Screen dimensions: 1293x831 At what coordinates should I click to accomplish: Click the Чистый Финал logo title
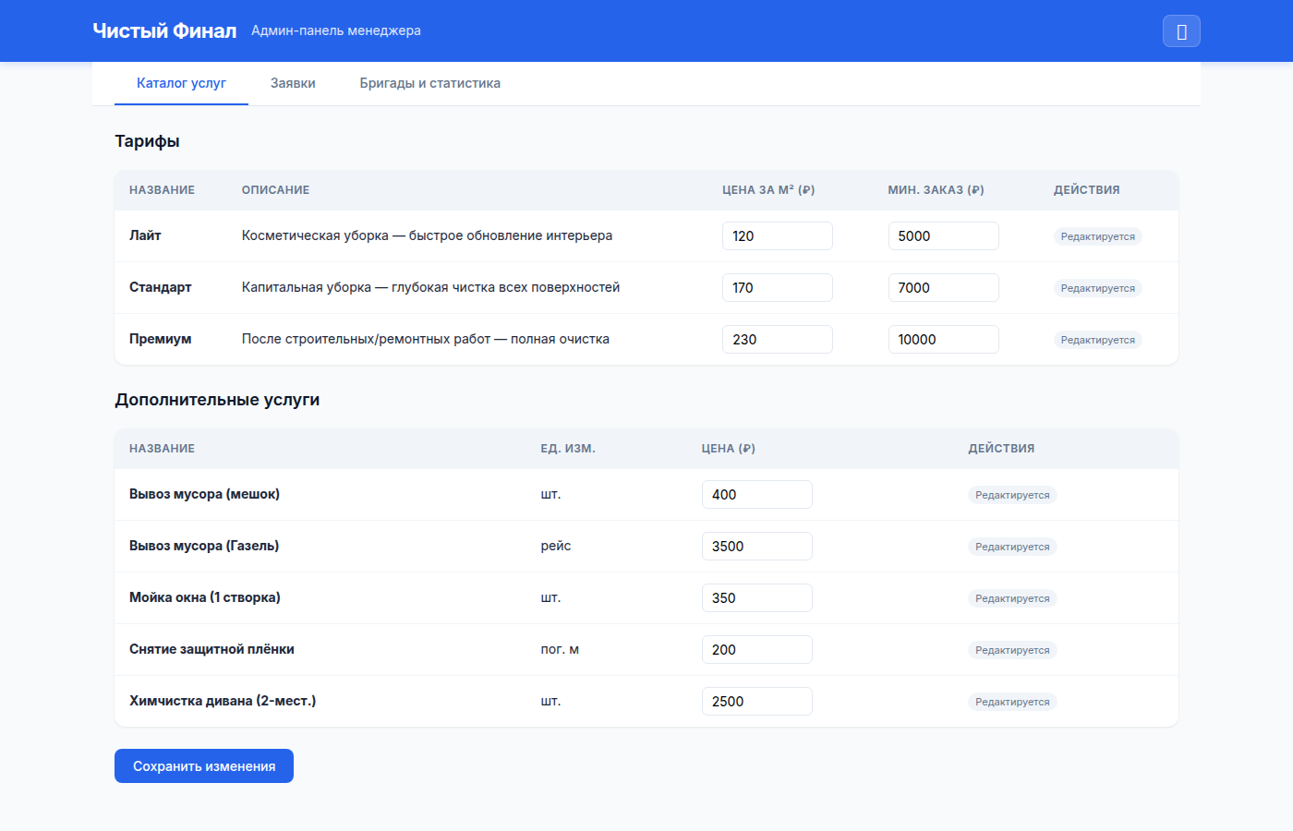coord(164,30)
